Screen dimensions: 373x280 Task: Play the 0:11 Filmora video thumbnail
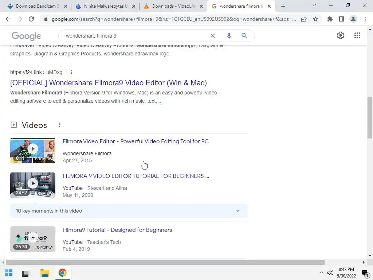33,151
